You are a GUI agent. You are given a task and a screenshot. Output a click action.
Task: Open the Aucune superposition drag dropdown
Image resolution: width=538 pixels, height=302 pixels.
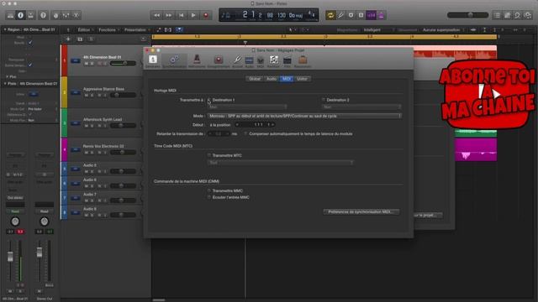pyautogui.click(x=443, y=30)
